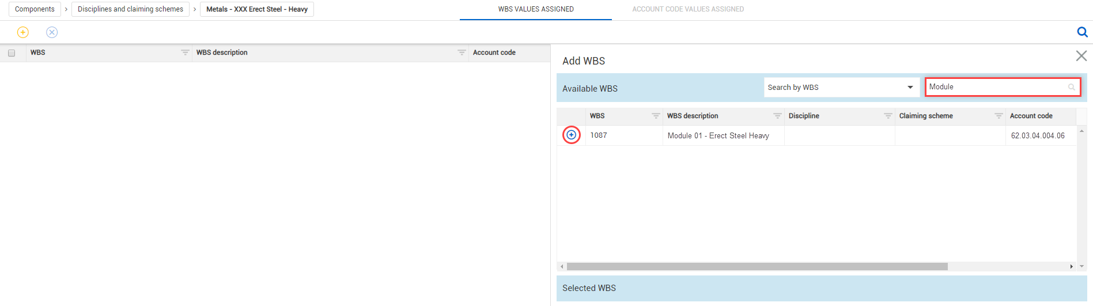Click magnifier icon inside Module search field
The height and width of the screenshot is (306, 1093).
point(1071,87)
